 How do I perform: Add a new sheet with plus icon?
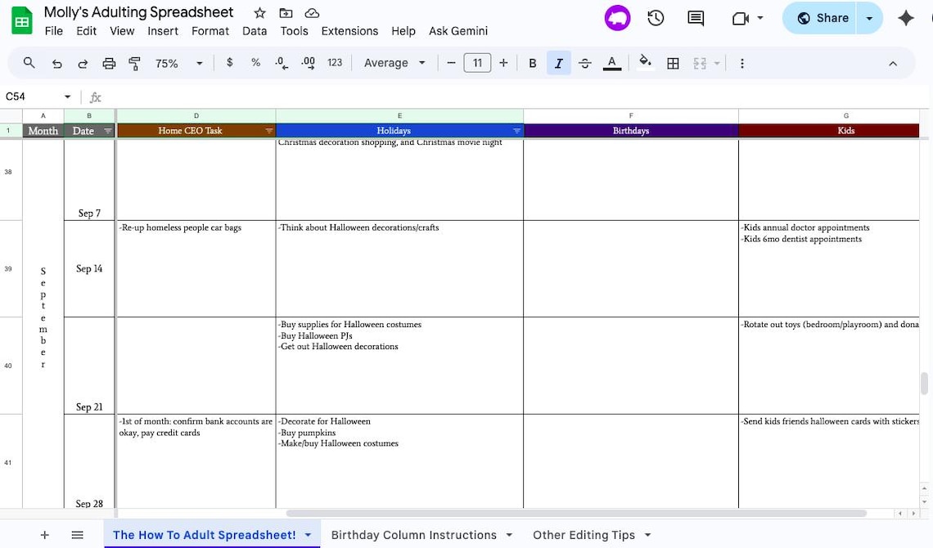(45, 535)
